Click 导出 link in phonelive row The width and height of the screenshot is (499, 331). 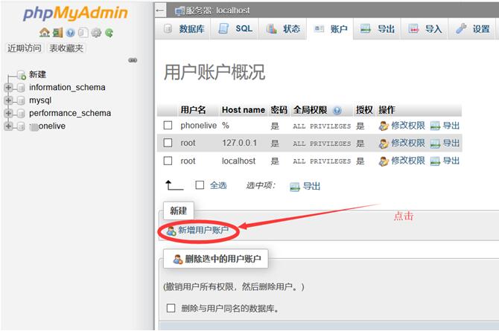pos(451,126)
